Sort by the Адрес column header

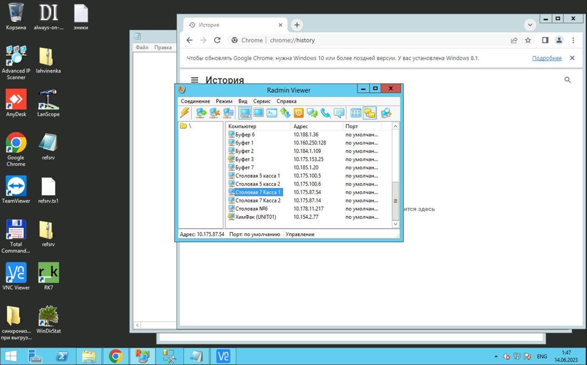pyautogui.click(x=317, y=126)
